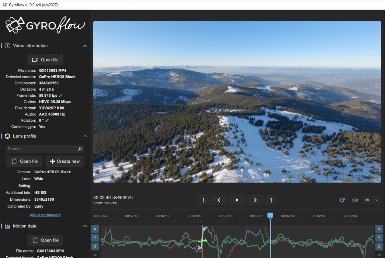Edit frame rate pencil icon
Screen dimensions: 385x258
(x=61, y=95)
